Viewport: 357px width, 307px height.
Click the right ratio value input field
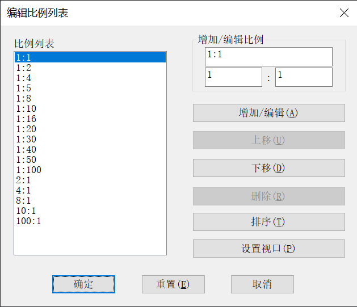click(304, 77)
